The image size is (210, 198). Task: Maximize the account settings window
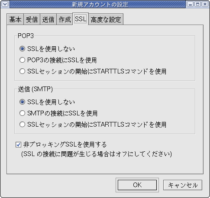[197, 4]
